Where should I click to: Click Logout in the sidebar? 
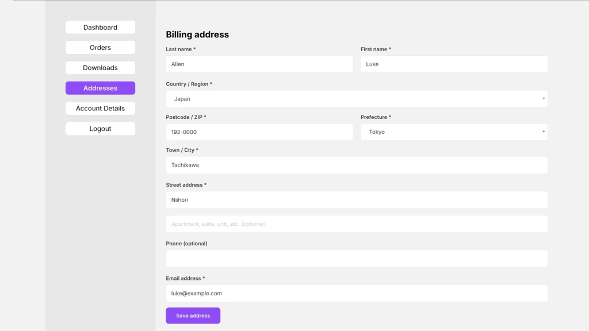100,129
